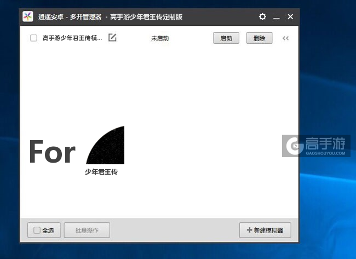
Task: Collapse the row options with double chevron
Action: coord(285,38)
